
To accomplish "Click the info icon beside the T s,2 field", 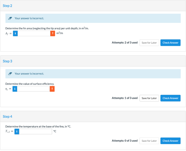I will point(17,131).
